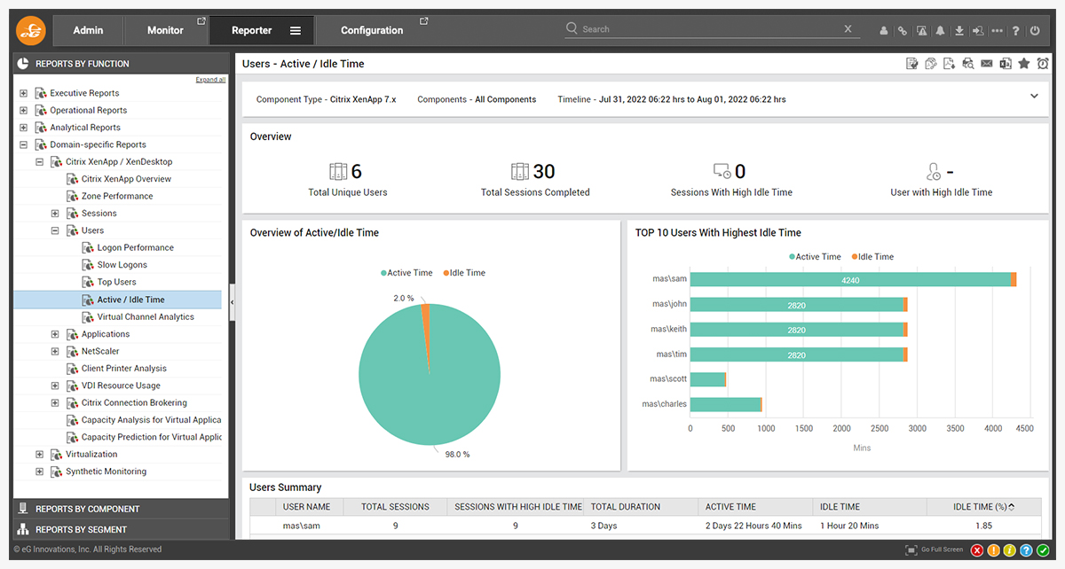Screen dimensions: 1065x569
Task: Open the Top Users report
Action: pyautogui.click(x=116, y=282)
